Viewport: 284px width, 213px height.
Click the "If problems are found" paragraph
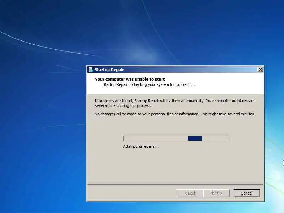click(x=174, y=103)
